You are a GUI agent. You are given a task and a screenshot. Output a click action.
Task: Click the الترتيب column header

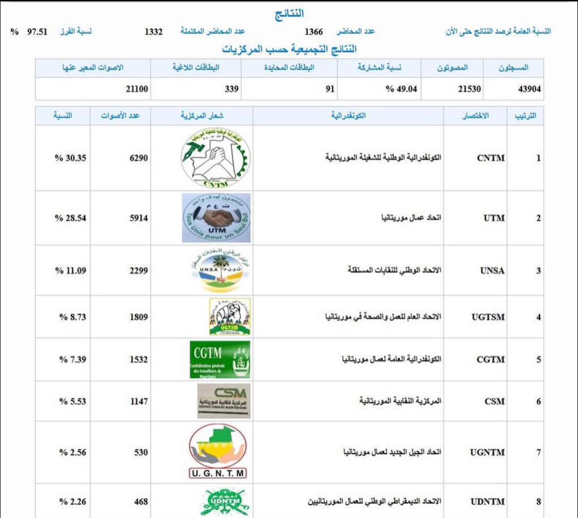click(x=525, y=116)
